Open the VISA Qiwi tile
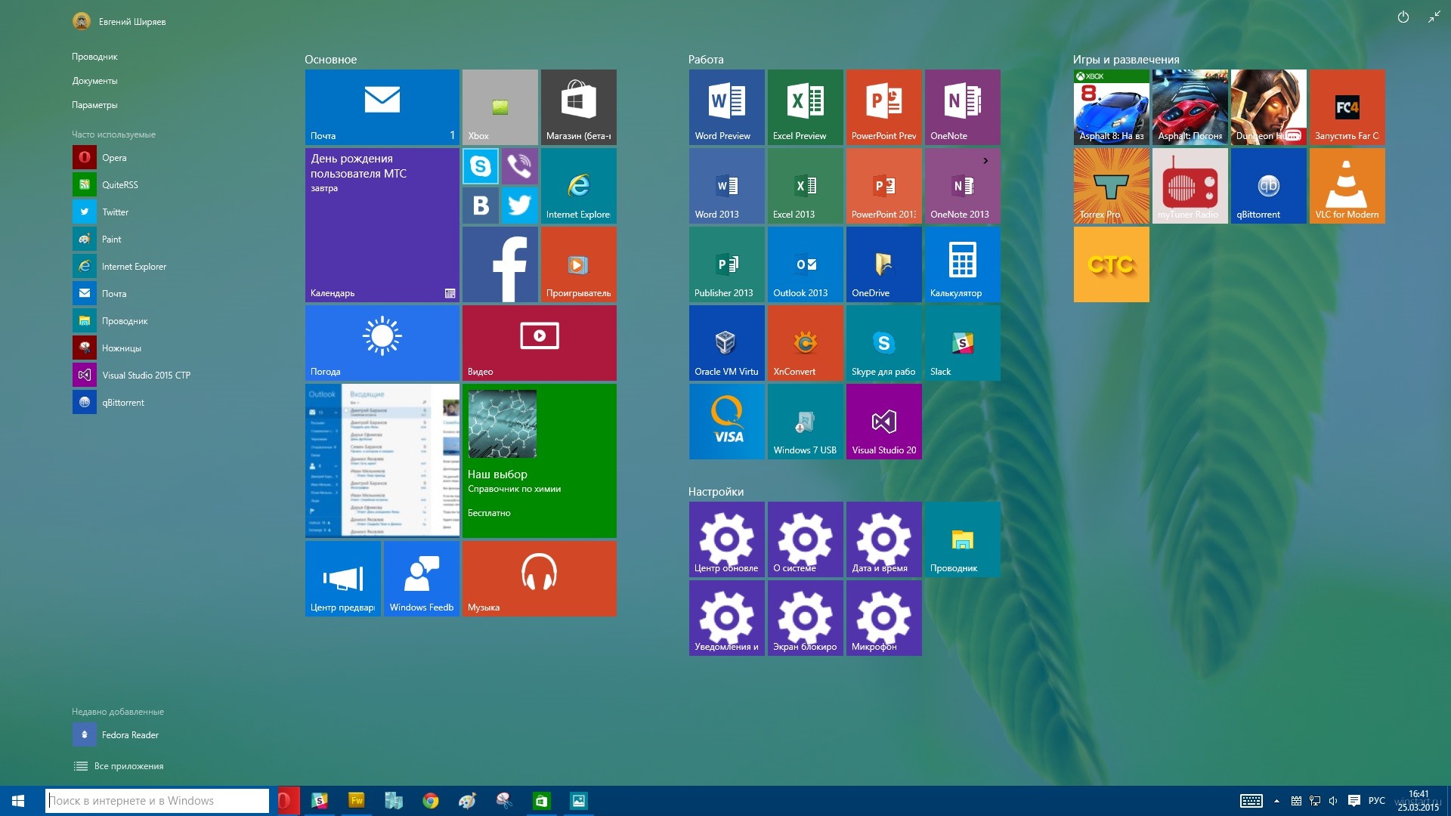 click(x=726, y=421)
